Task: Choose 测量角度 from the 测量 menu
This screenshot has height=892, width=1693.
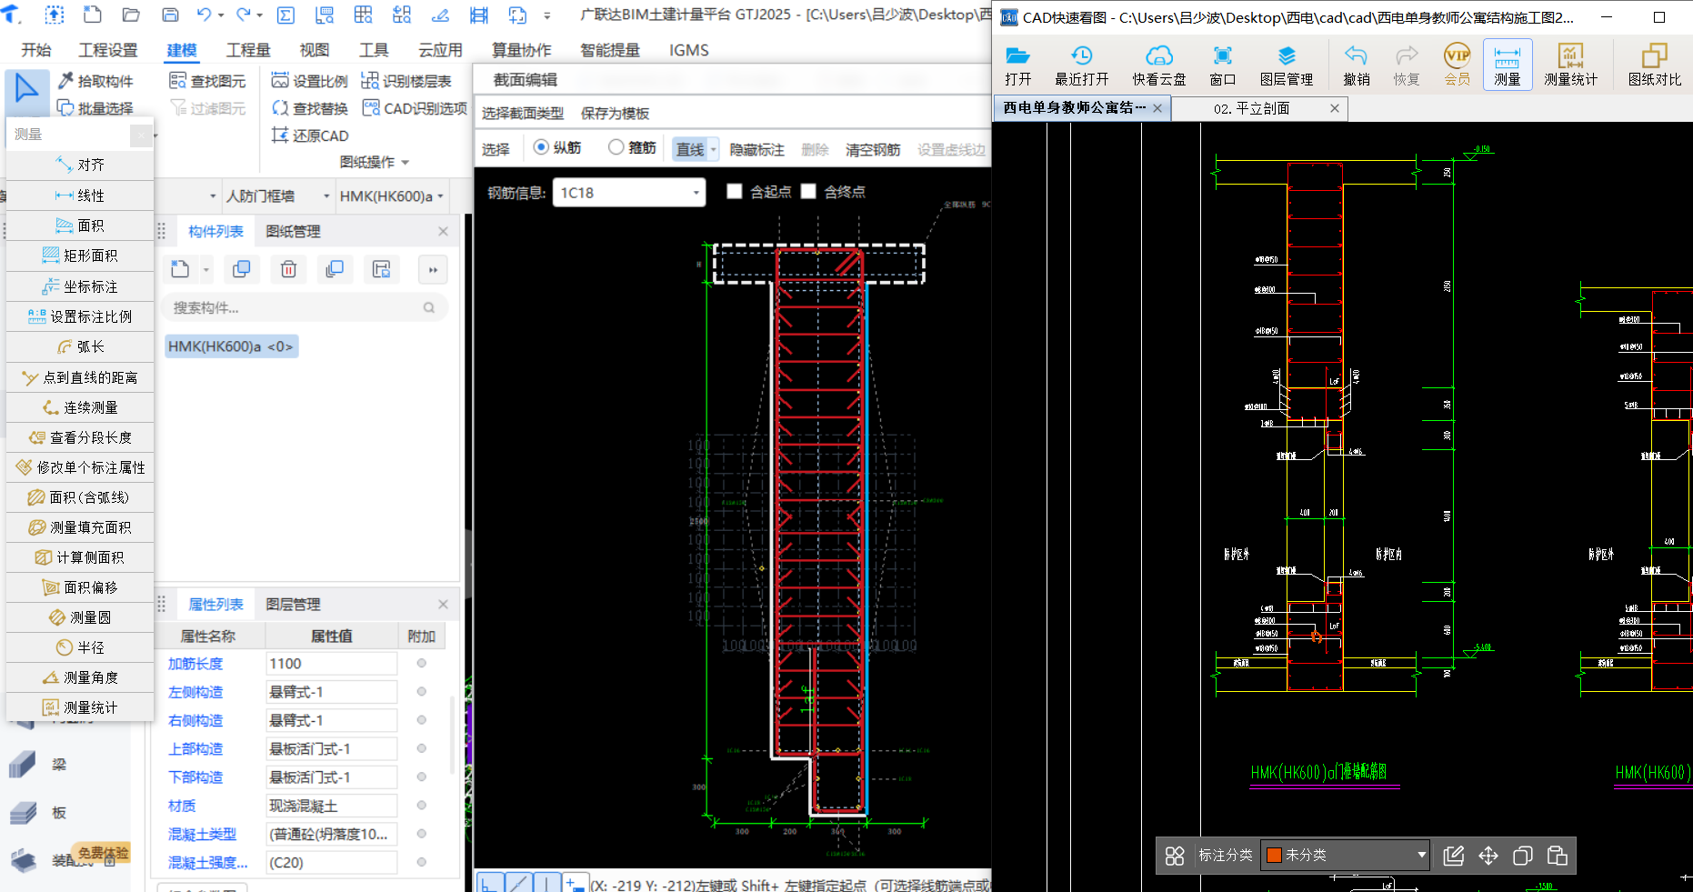Action: tap(80, 677)
